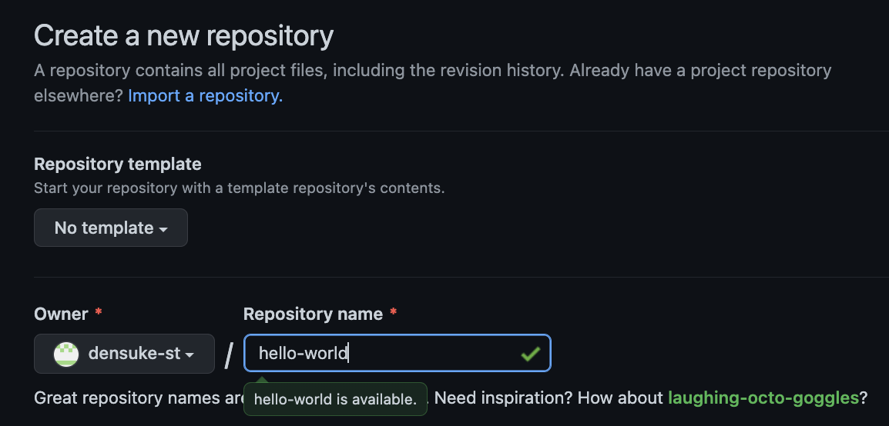Open the No template dropdown

tap(111, 228)
